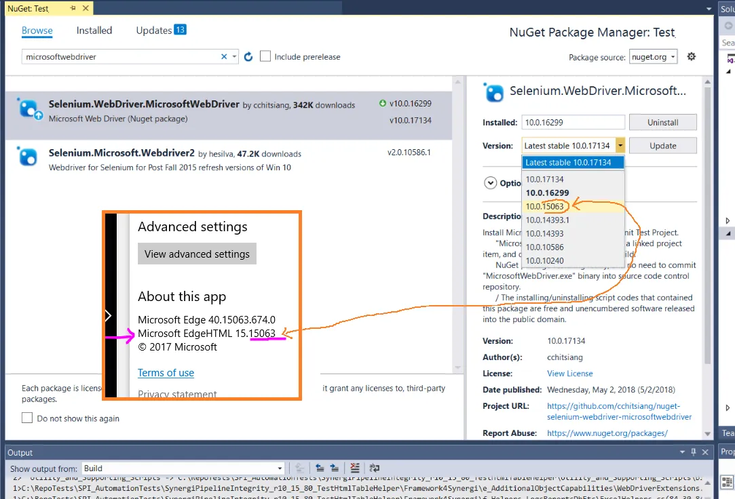The image size is (735, 499).
Task: Click properties grid icon on right edge
Action: (728, 482)
